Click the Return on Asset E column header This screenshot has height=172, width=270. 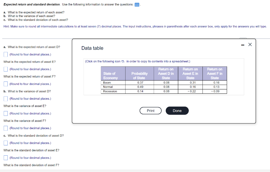click(x=190, y=73)
